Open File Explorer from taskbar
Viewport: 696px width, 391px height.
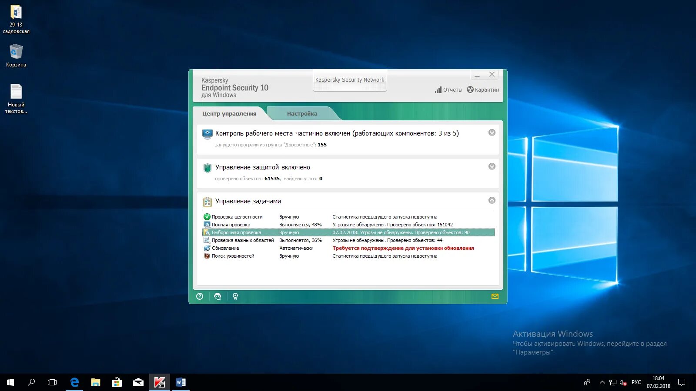[x=96, y=382]
